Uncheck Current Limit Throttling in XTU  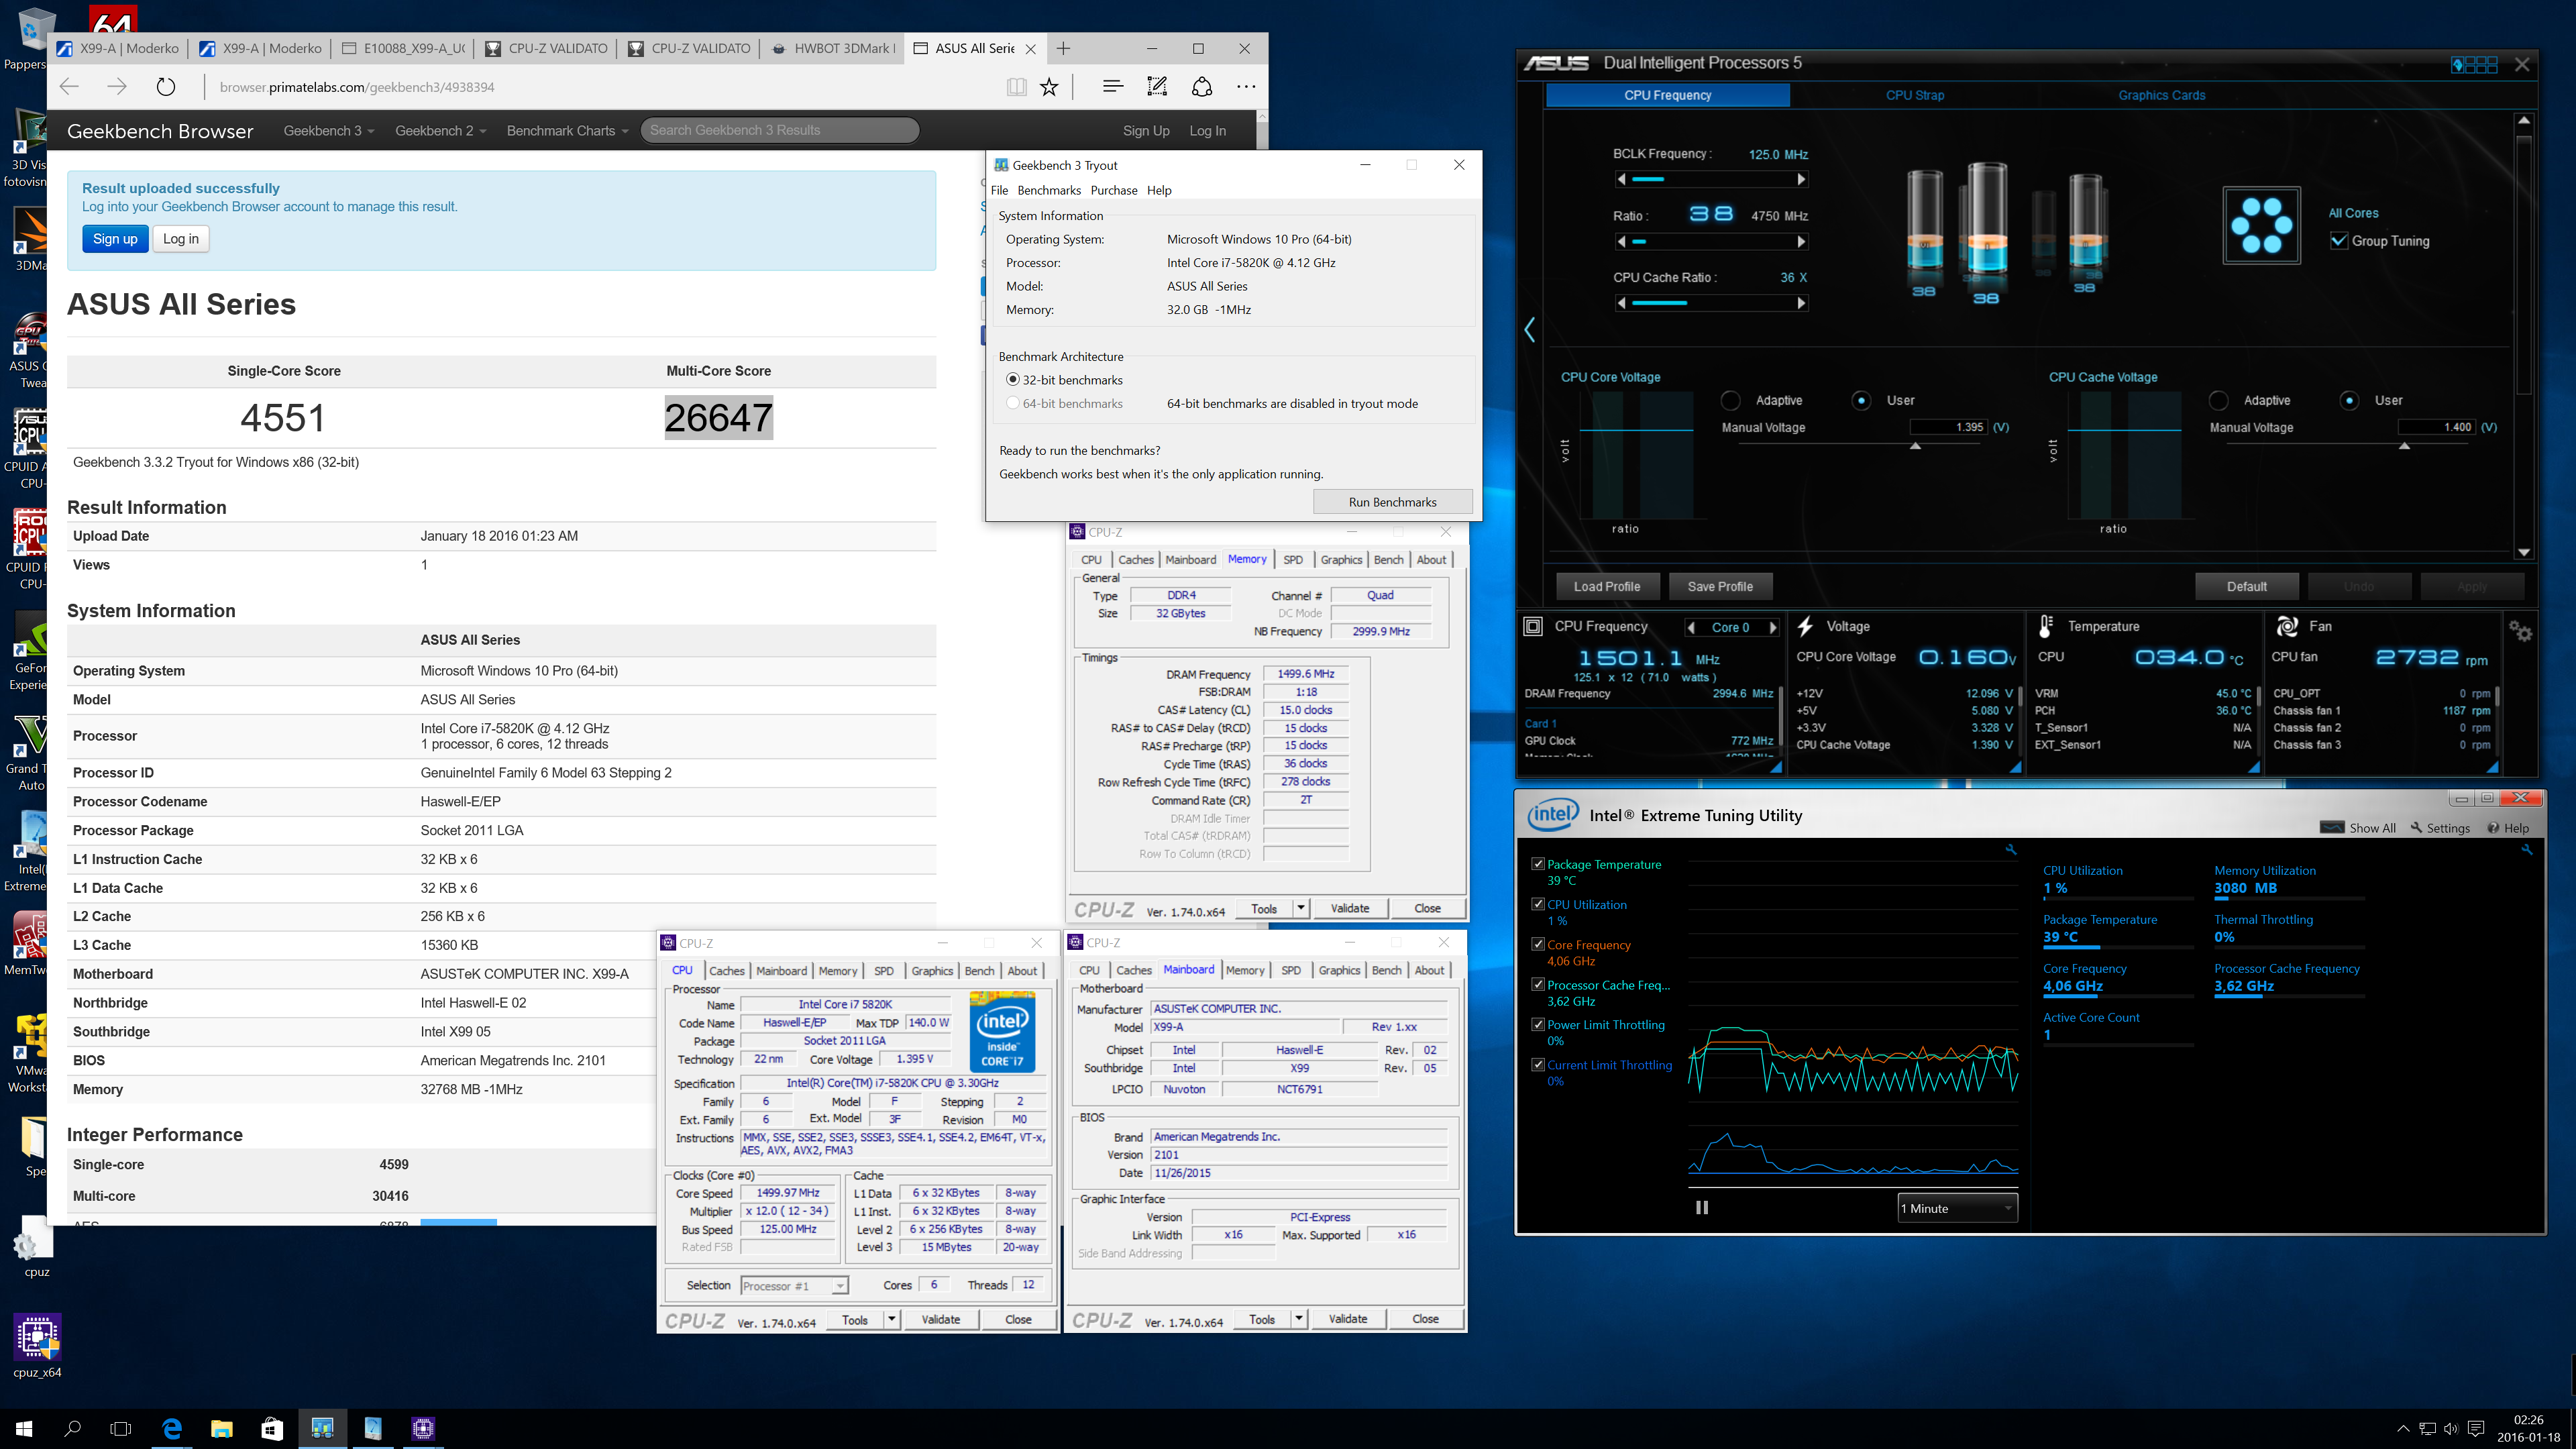tap(1538, 1064)
